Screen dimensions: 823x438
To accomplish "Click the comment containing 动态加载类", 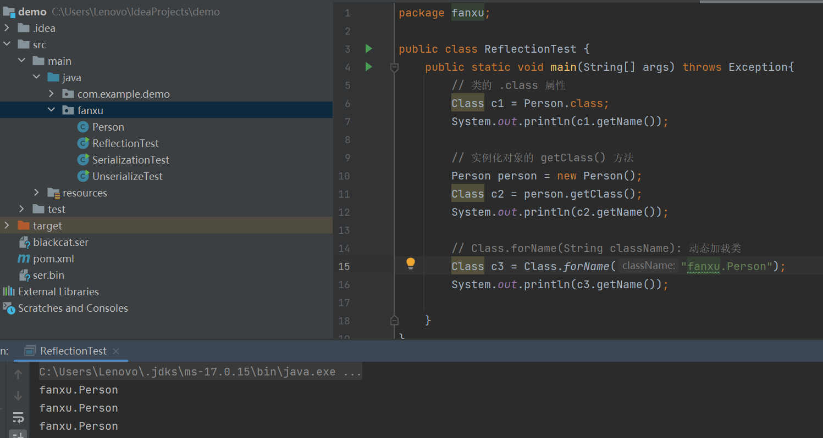I will coord(596,249).
